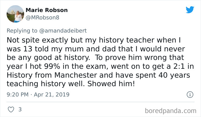
Task: Open the round profile avatar photo
Action: tap(15, 14)
